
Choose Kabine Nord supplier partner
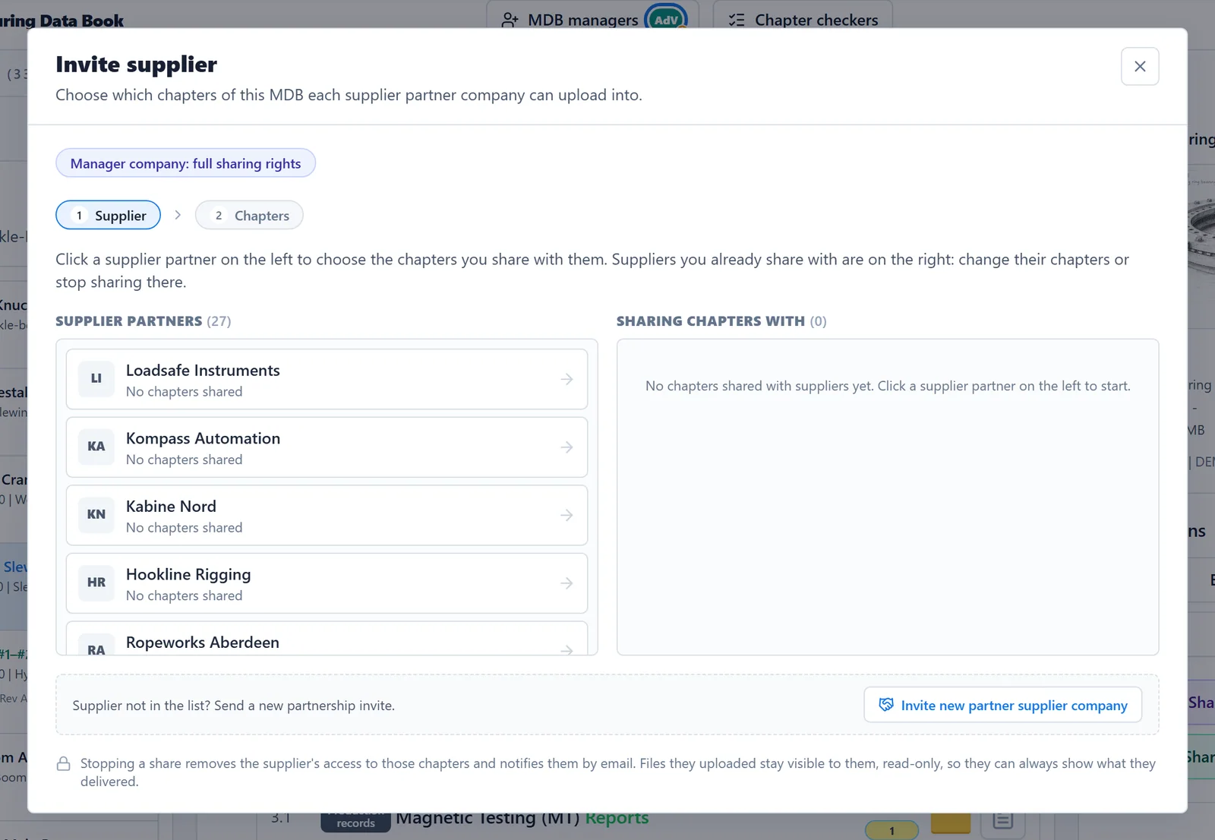(327, 515)
